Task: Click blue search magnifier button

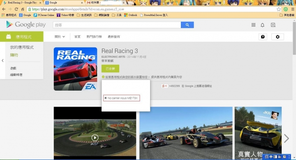Action: point(187,25)
